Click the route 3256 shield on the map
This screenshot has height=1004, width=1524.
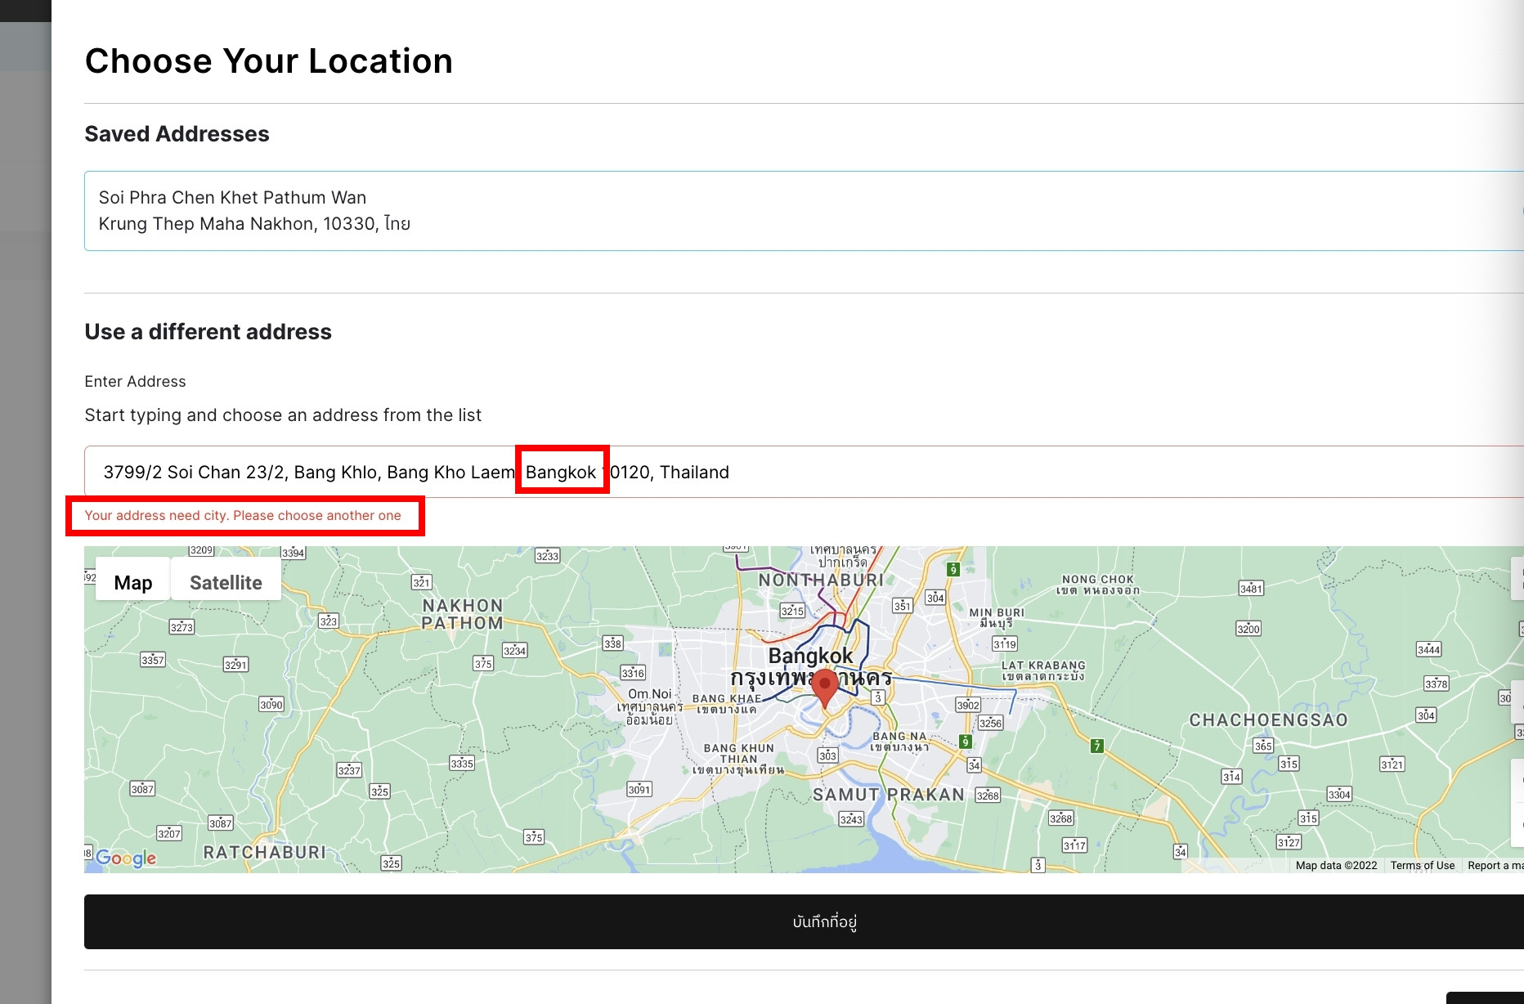[x=990, y=723]
